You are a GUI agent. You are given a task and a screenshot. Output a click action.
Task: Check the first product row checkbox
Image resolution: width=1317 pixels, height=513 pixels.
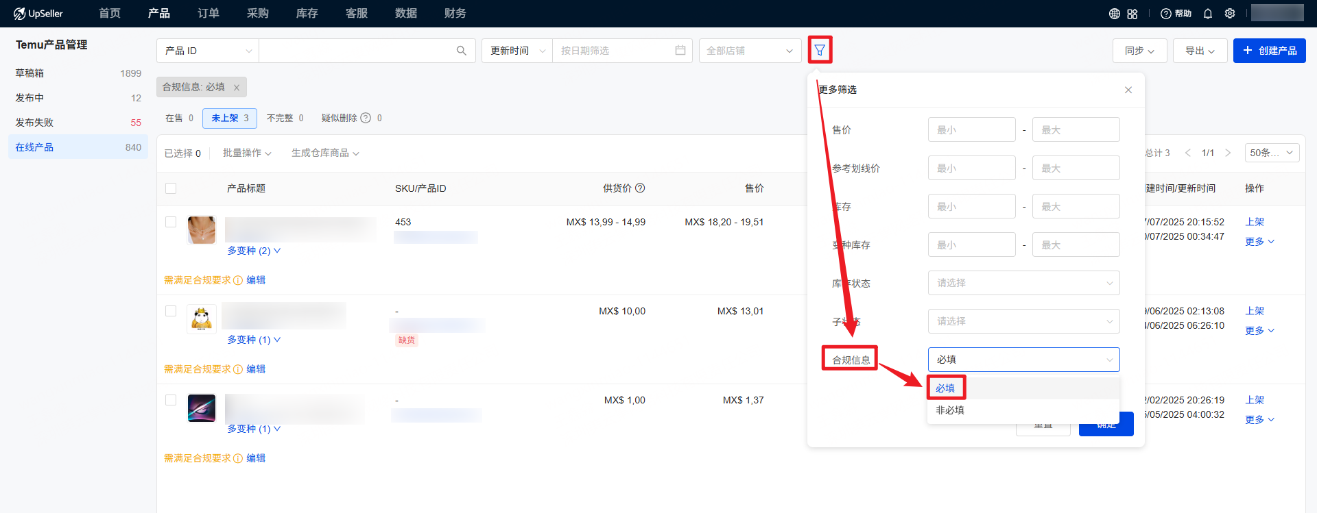[171, 222]
